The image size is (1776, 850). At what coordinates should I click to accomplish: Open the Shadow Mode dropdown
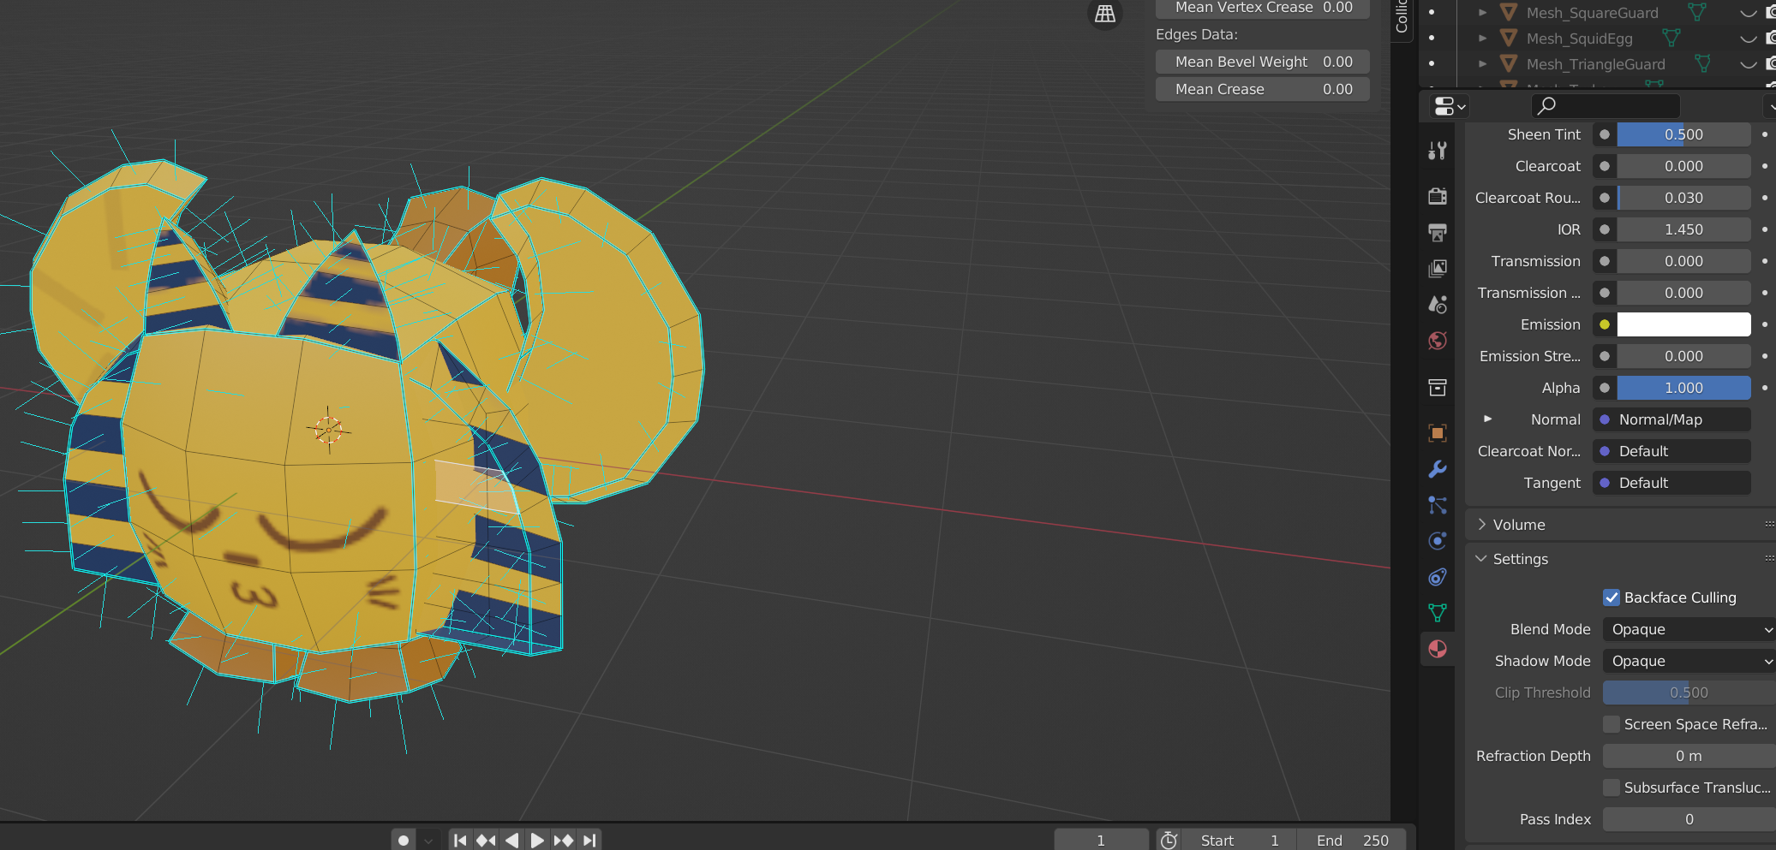tap(1689, 661)
